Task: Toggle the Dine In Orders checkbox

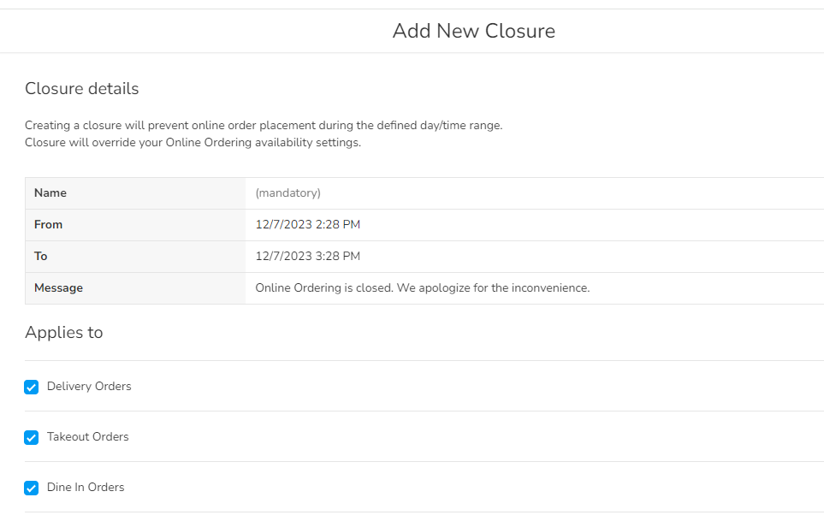Action: (32, 488)
